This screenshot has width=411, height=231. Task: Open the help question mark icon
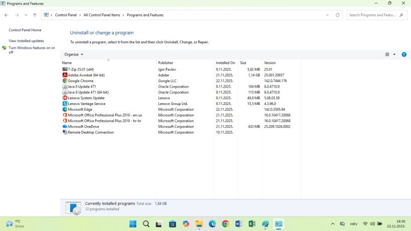[404, 55]
